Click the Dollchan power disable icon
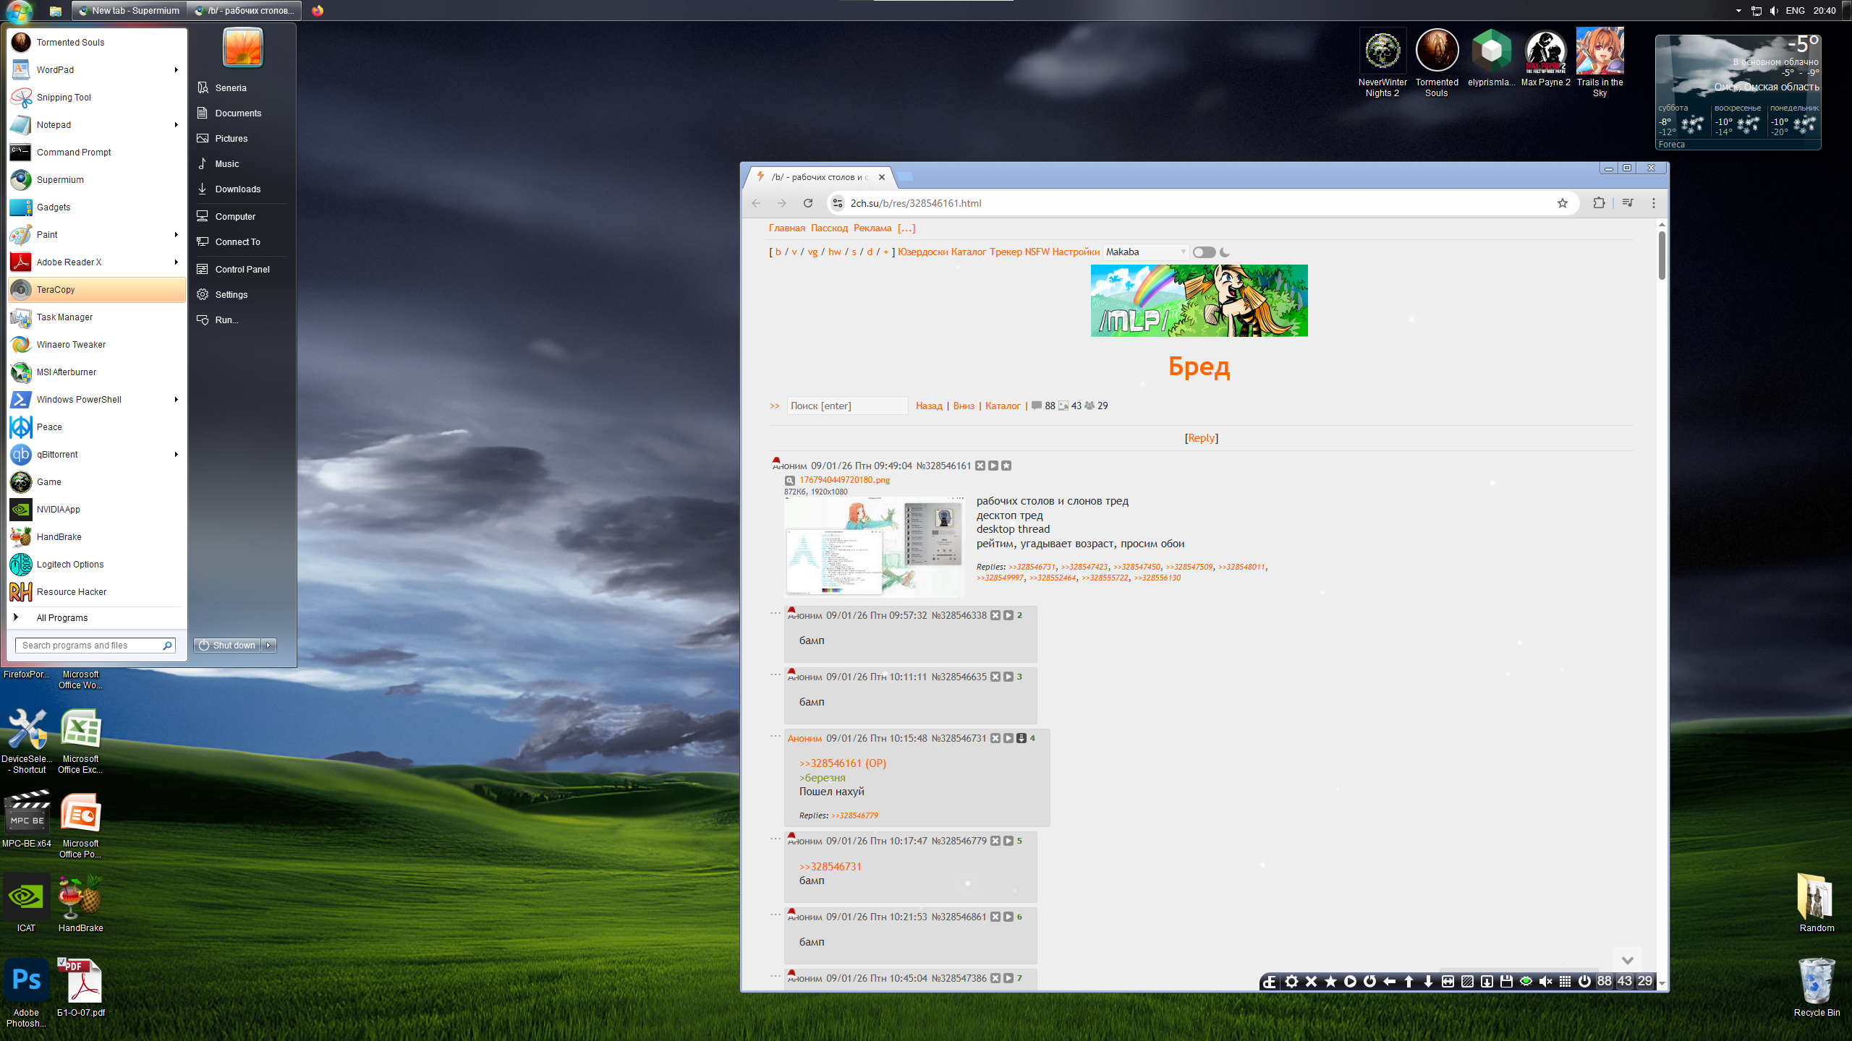 (1584, 981)
